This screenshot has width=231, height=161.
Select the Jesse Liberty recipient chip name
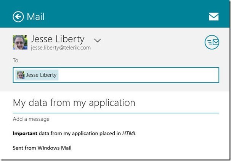41,75
